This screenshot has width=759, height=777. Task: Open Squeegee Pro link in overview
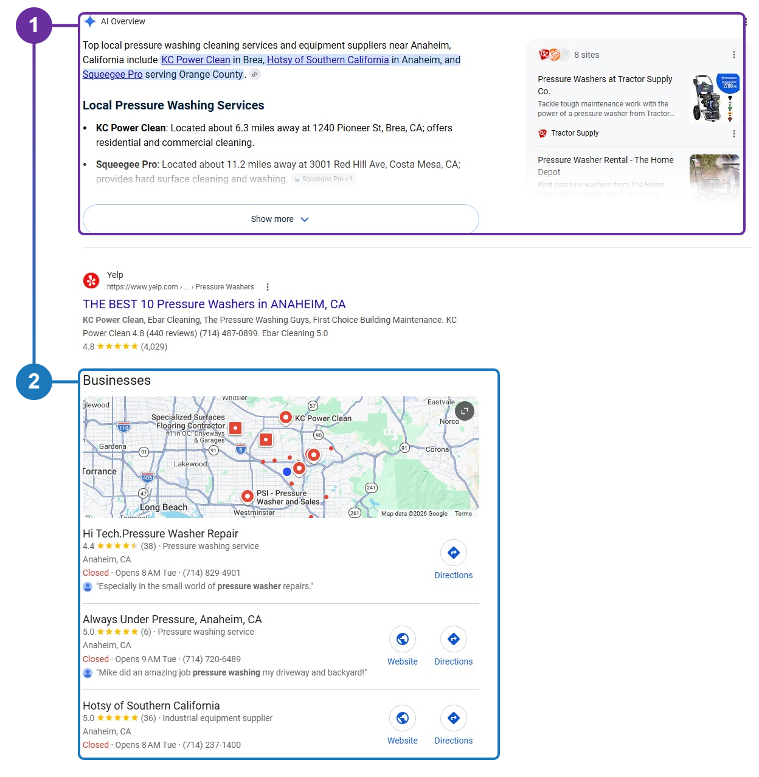click(x=113, y=74)
